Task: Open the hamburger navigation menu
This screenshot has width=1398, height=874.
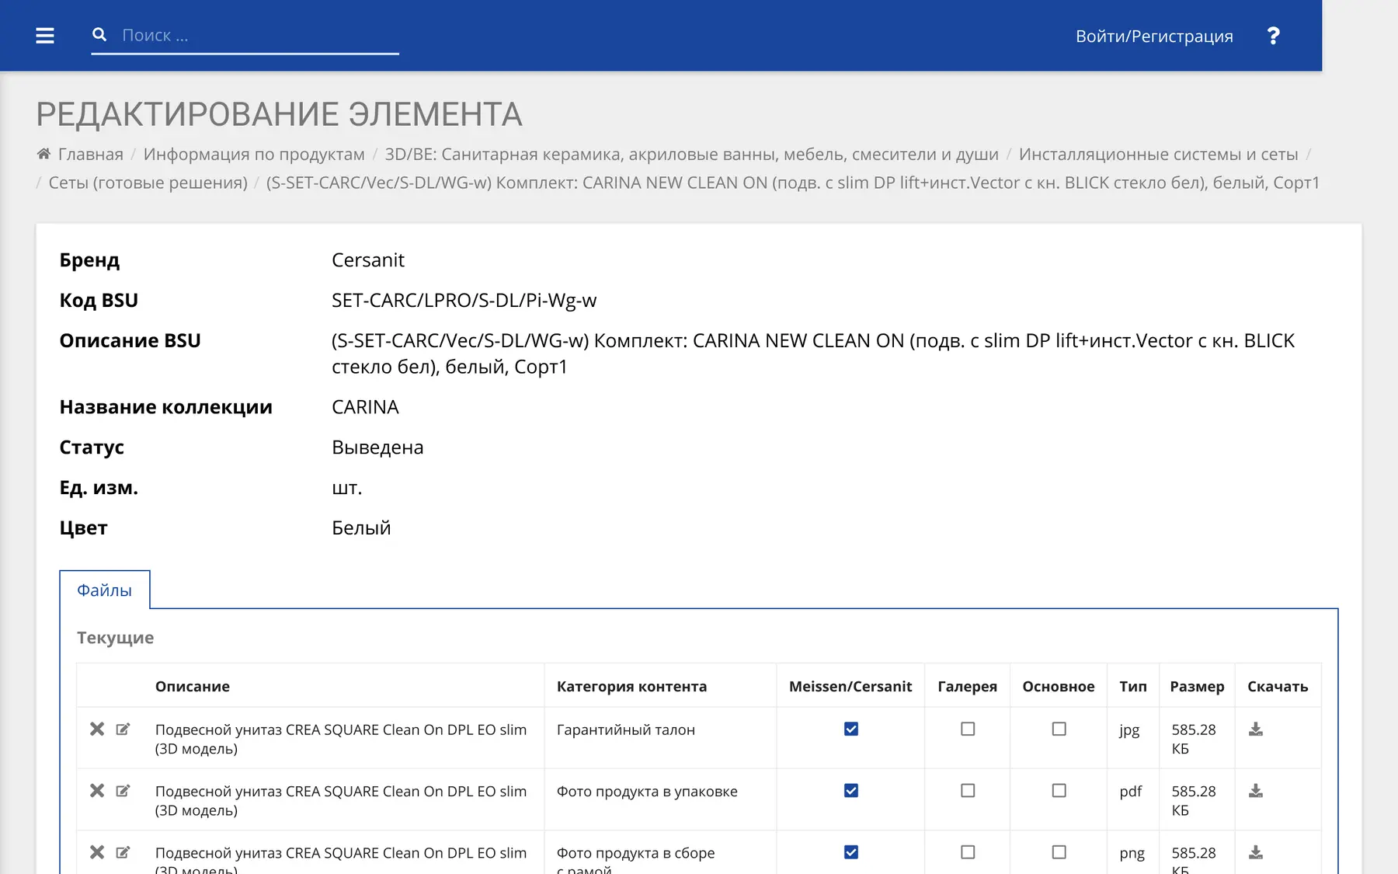Action: click(45, 36)
